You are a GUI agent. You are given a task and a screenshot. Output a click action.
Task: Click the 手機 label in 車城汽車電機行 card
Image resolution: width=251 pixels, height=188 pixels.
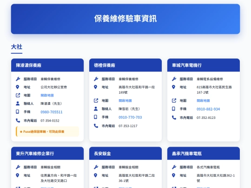pyautogui.click(x=183, y=109)
